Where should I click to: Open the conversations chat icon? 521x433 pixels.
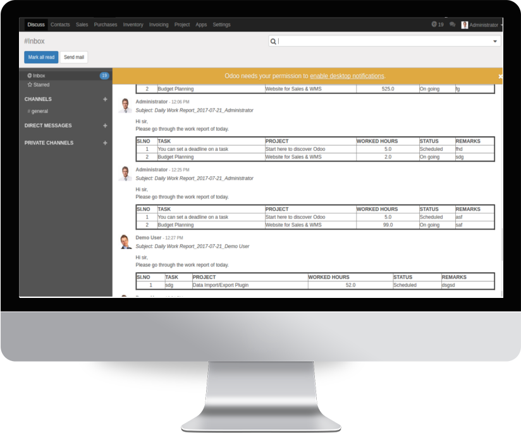(x=452, y=25)
